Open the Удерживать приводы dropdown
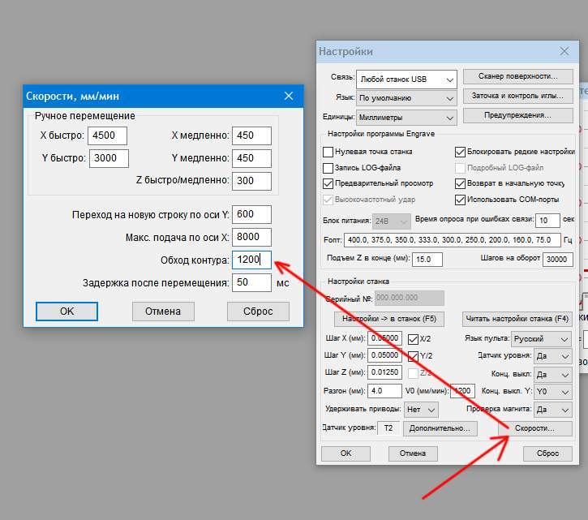 coord(422,410)
